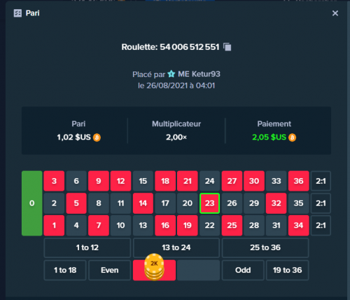The width and height of the screenshot is (350, 300).
Task: Select the highlighted winning number 23
Action: (x=209, y=203)
